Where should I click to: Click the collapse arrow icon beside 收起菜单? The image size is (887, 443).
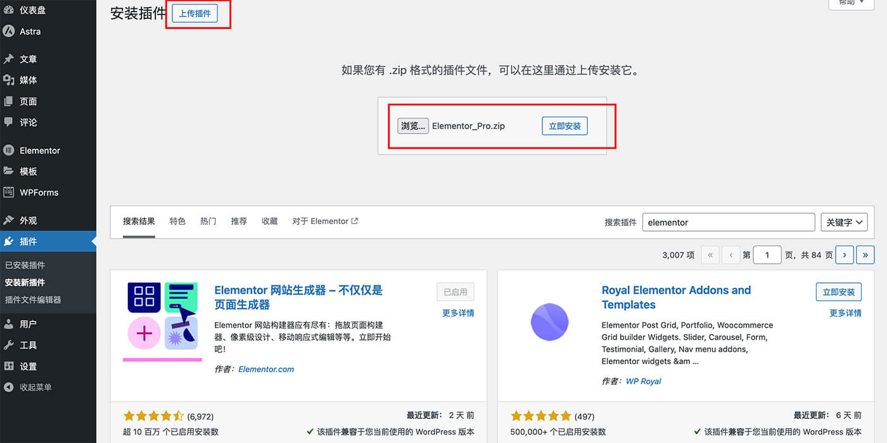click(9, 387)
